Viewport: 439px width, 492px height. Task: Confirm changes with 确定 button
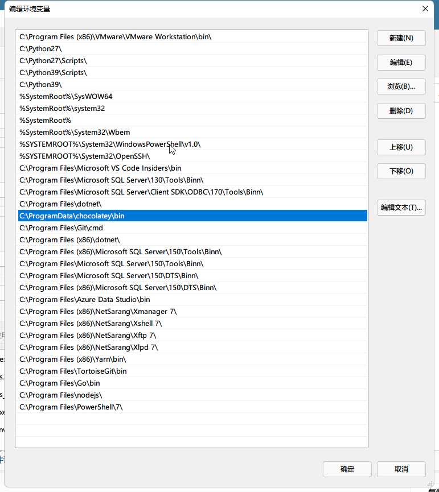(x=347, y=469)
